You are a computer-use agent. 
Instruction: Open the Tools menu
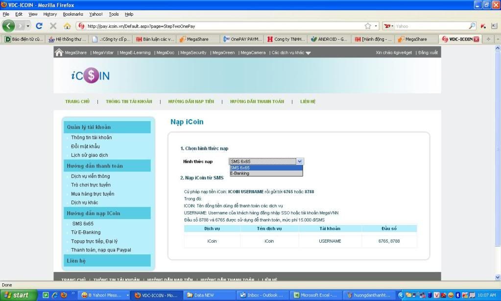tap(114, 14)
